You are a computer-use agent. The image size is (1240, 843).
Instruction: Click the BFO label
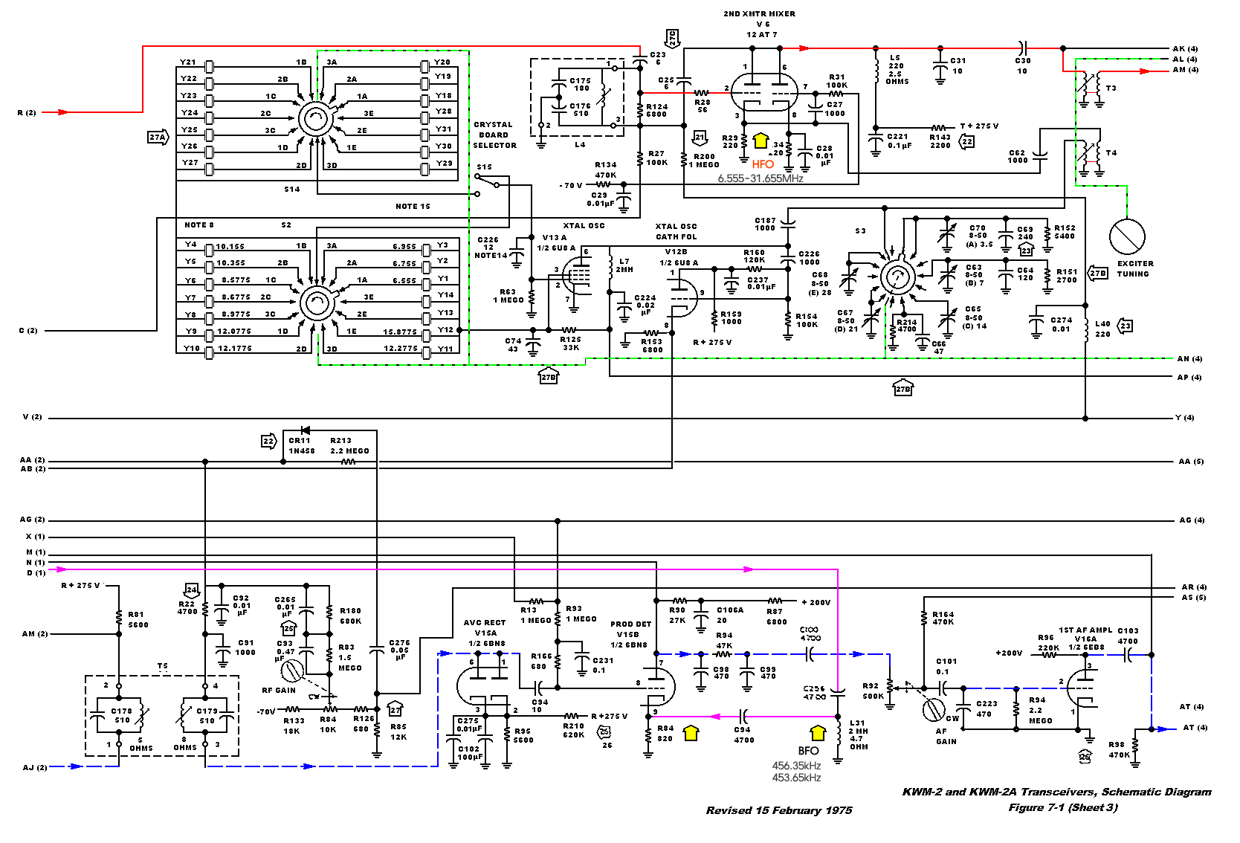[x=808, y=751]
